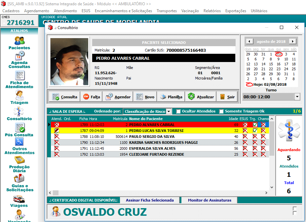Enable the Ocultar Atendidos checkbox
Image resolution: width=306 pixels, height=222 pixels.
point(178,111)
